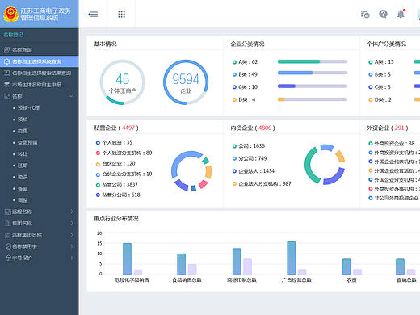The image size is (420, 315).
Task: Click the 企业法人 : 1434 link
Action: click(x=256, y=171)
